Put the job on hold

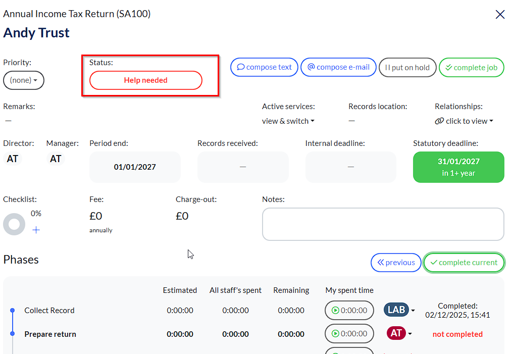click(407, 67)
